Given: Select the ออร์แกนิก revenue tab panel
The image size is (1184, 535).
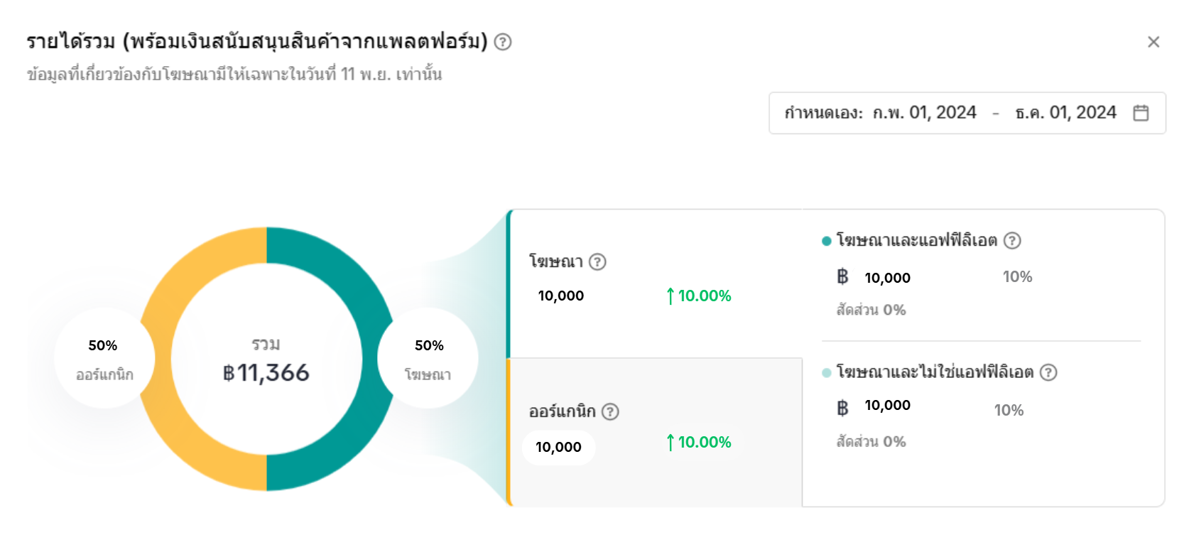Looking at the screenshot, I should pos(653,432).
